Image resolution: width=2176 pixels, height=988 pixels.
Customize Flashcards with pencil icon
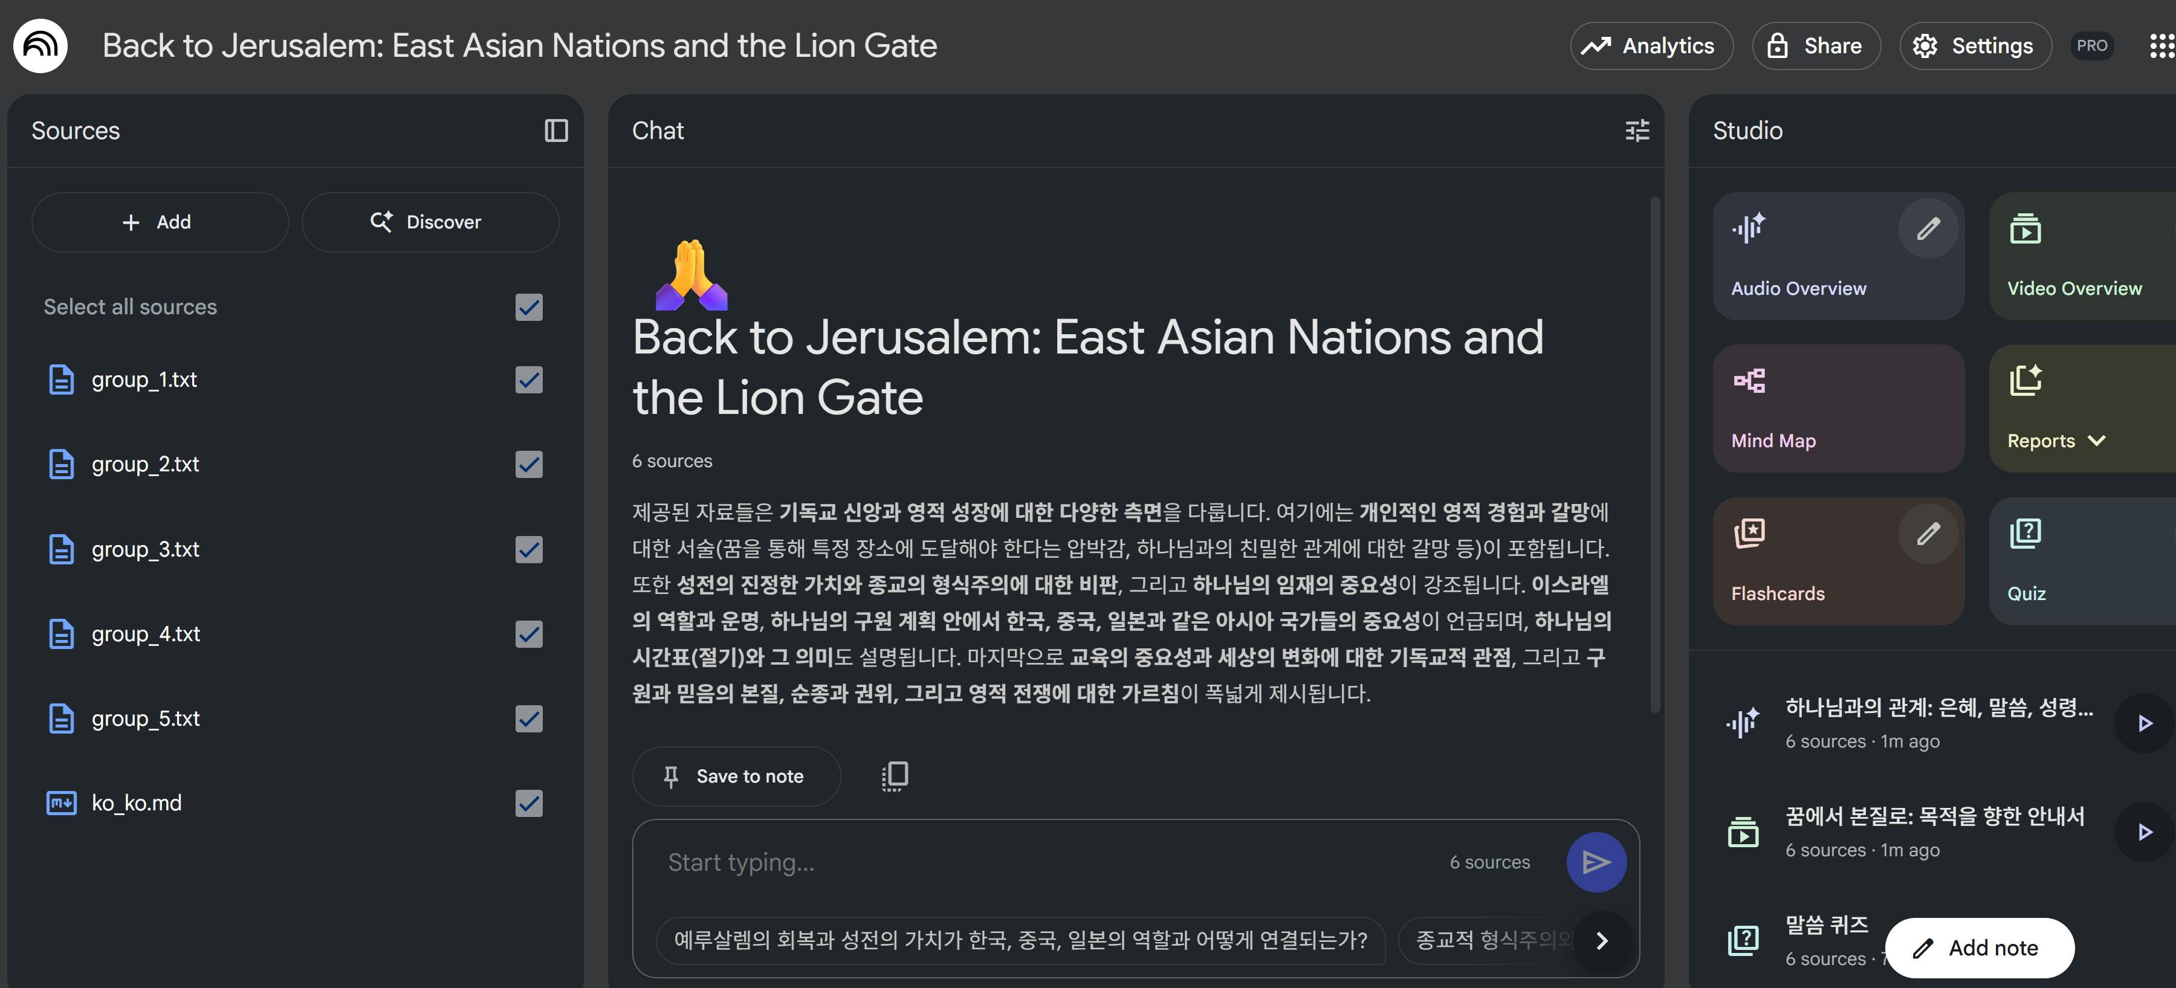tap(1928, 534)
